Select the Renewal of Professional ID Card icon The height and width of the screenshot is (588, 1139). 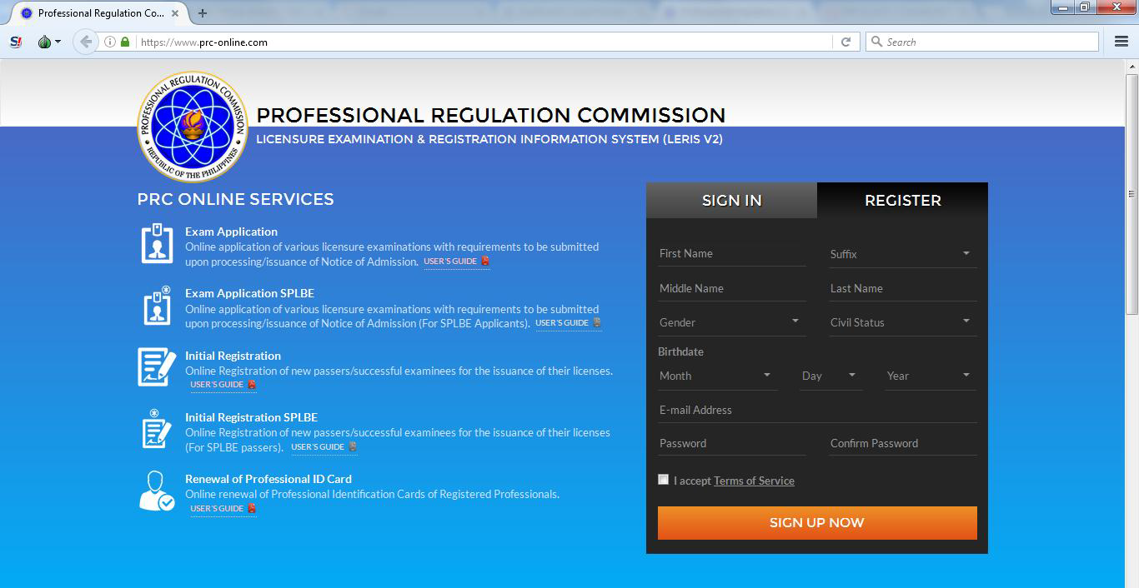[157, 491]
